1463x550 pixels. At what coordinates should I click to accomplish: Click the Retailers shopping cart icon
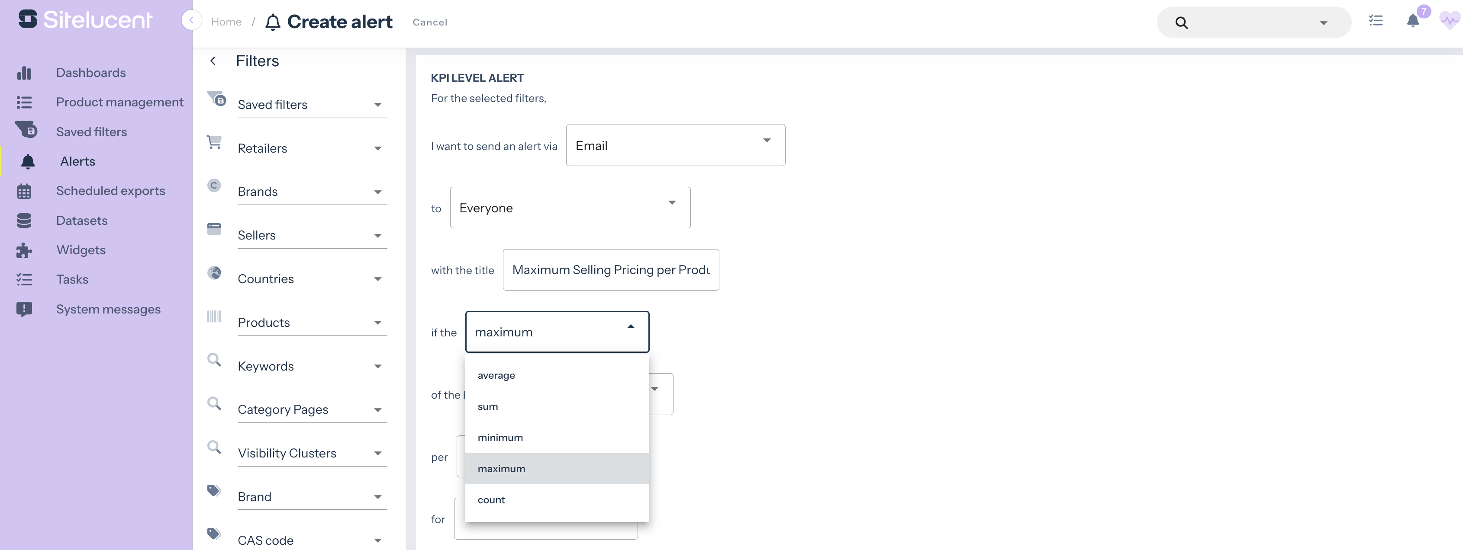[x=214, y=142]
